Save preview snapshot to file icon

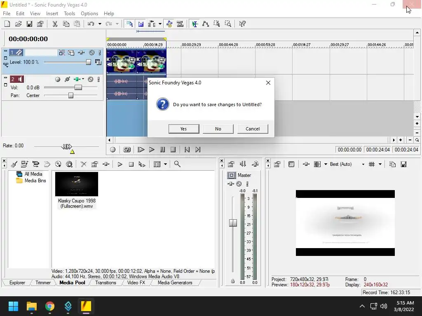pos(403,164)
